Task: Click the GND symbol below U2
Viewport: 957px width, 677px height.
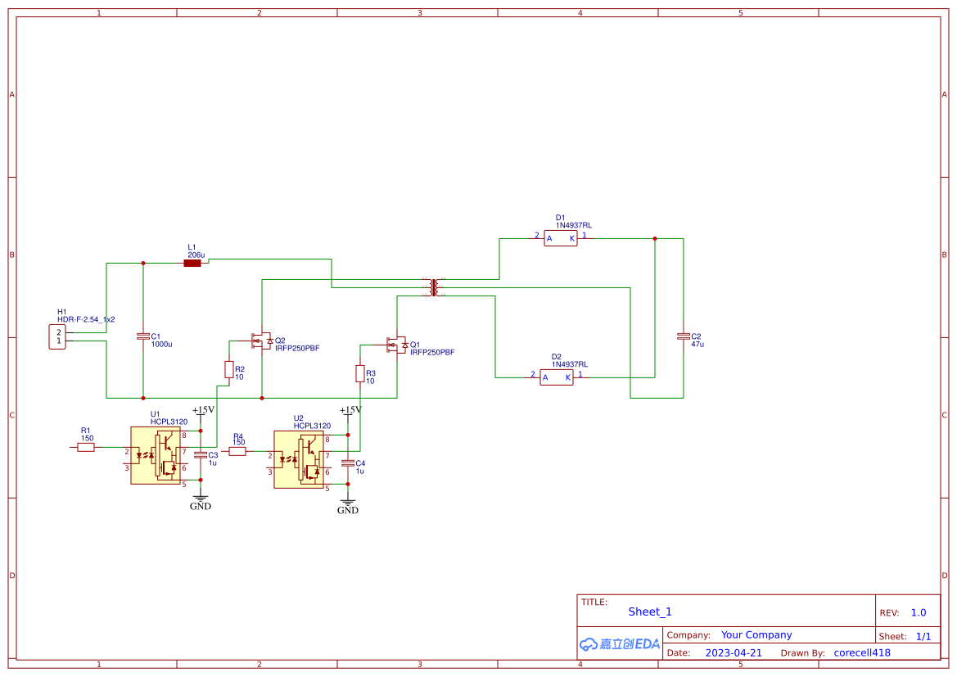Action: [347, 502]
